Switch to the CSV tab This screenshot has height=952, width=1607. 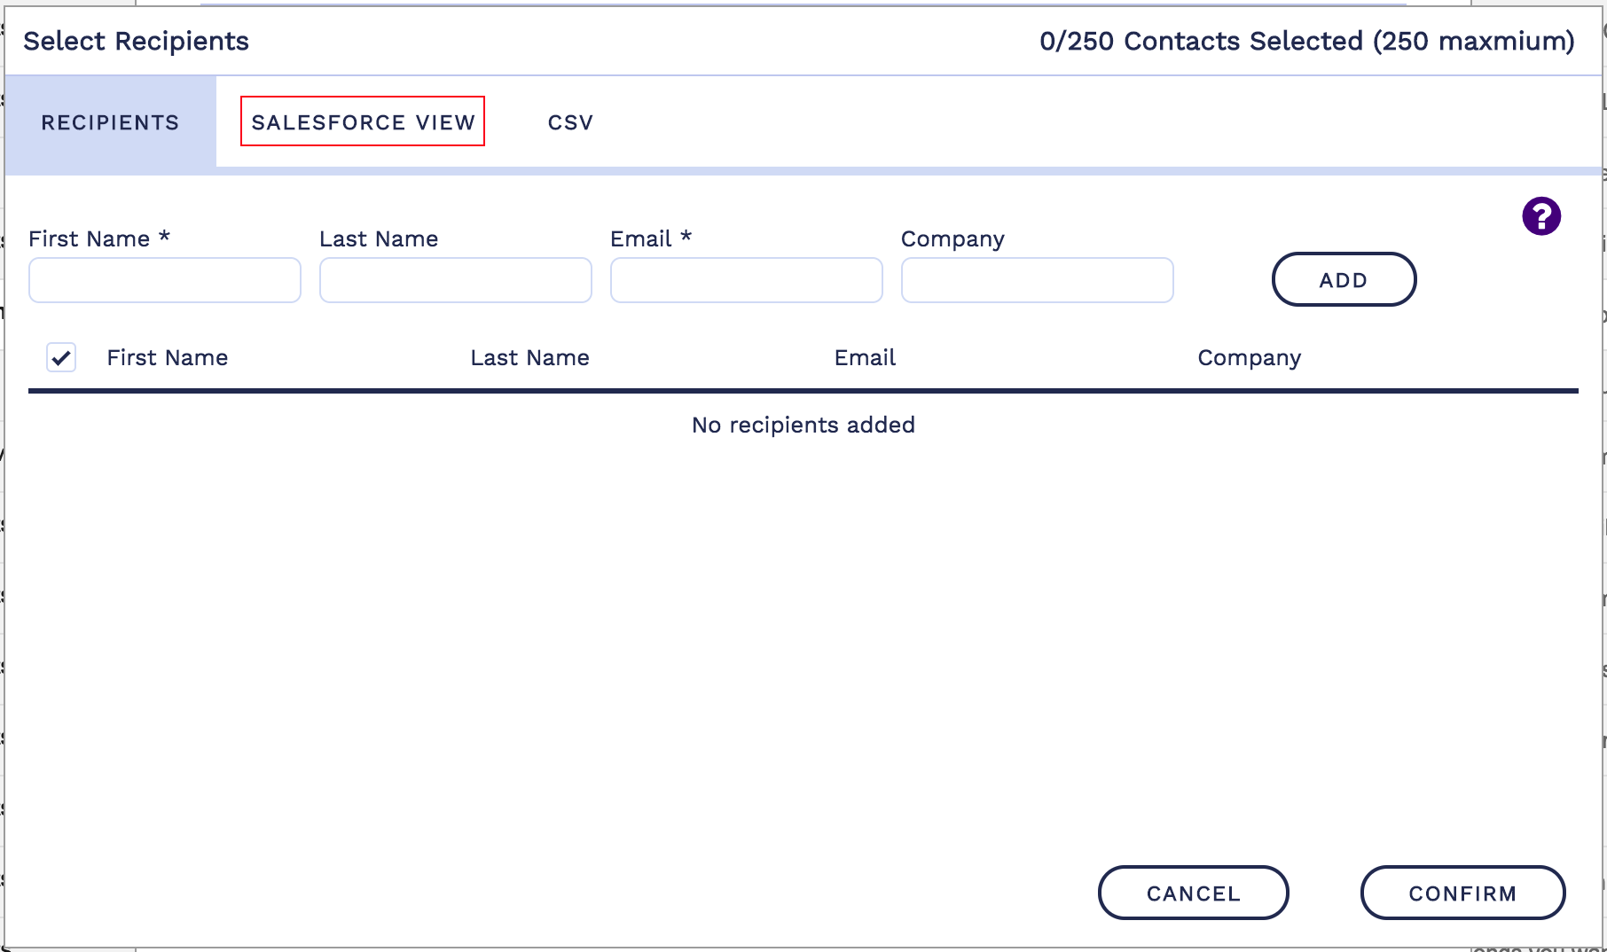pos(570,122)
